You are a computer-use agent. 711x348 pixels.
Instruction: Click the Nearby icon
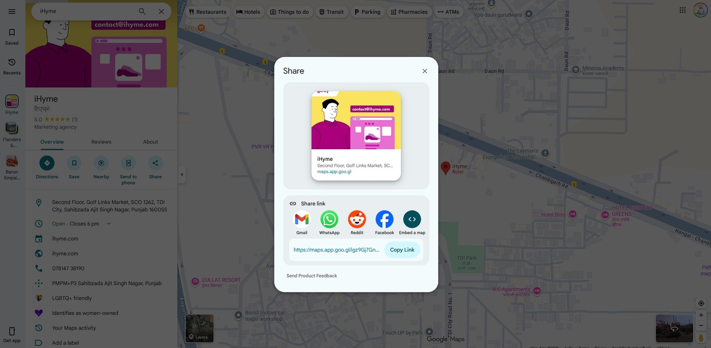tap(101, 163)
